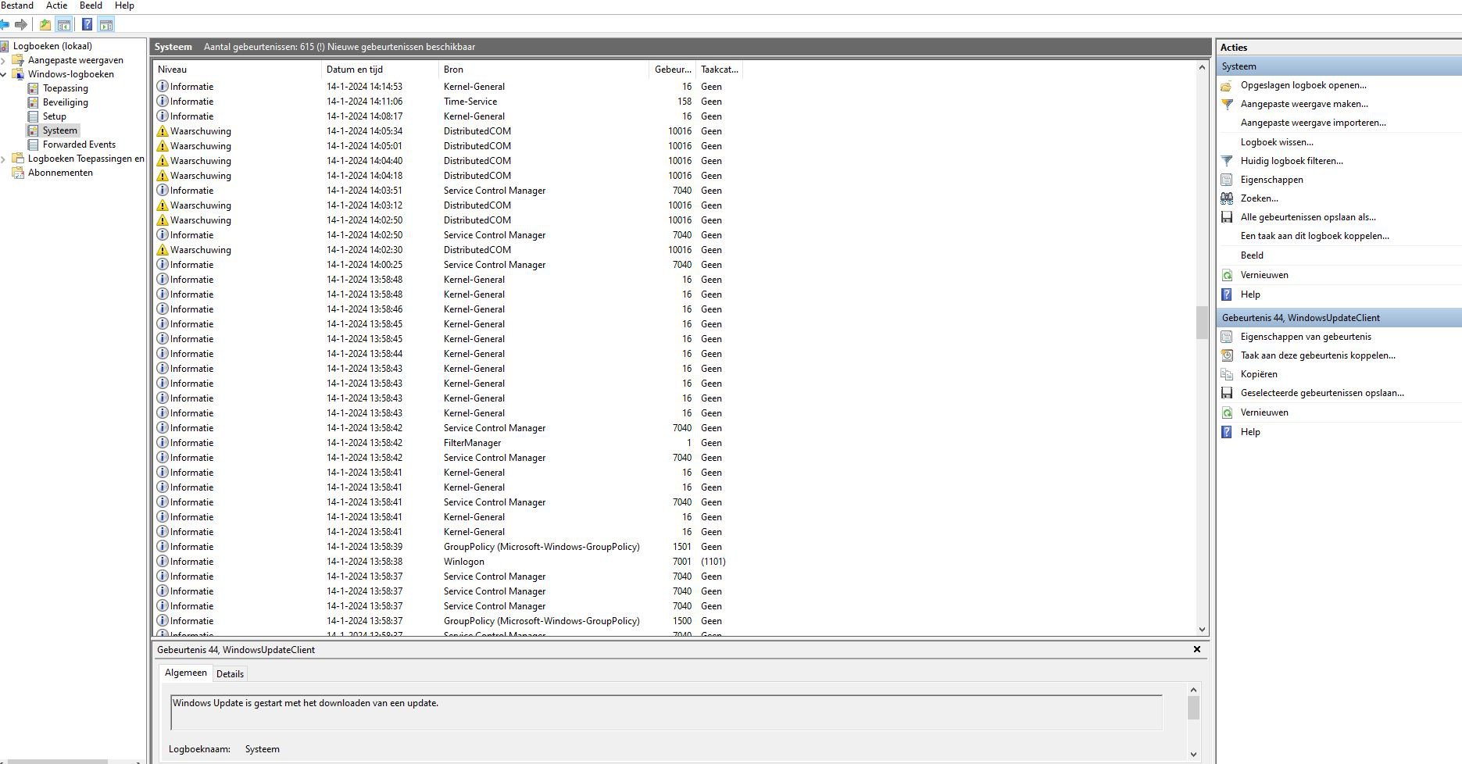The height and width of the screenshot is (764, 1462).
Task: Open the Forwarded Events log
Action: (79, 145)
